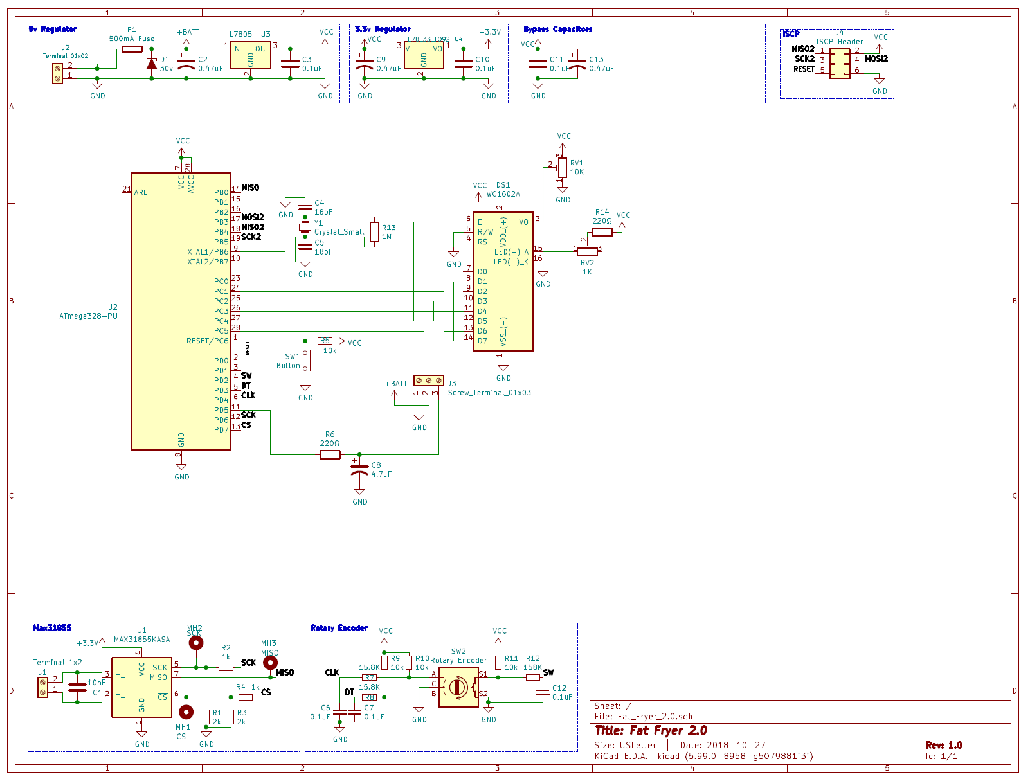Select the R13 1M resistor symbol
Image resolution: width=1030 pixels, height=779 pixels.
coord(375,232)
